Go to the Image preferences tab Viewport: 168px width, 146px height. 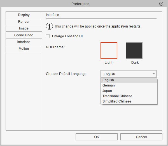(x=24, y=28)
